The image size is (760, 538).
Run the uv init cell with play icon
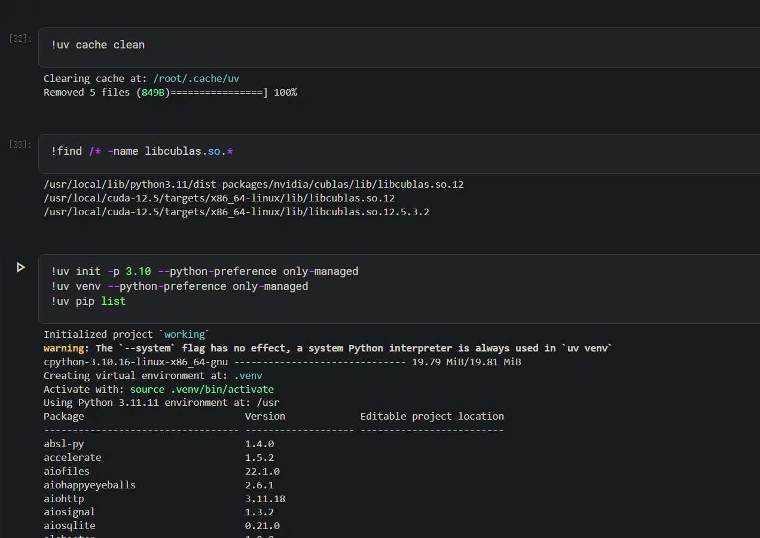click(21, 267)
